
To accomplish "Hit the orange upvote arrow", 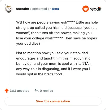I will point(7,91).
